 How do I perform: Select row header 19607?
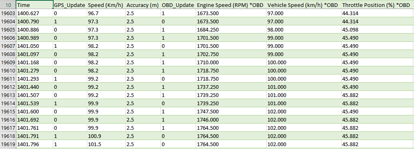8,46
